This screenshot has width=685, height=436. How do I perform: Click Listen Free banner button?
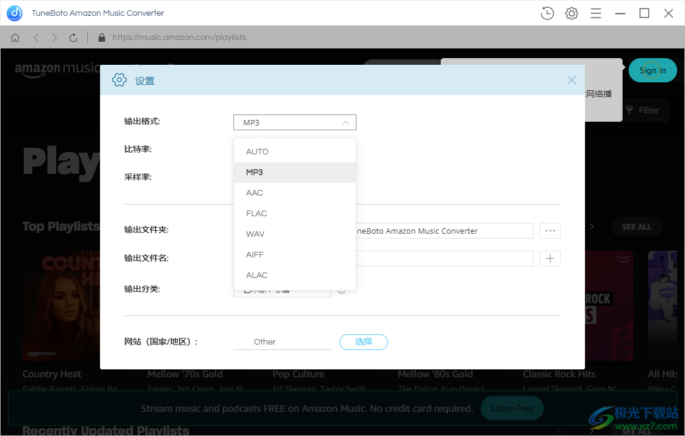click(512, 409)
